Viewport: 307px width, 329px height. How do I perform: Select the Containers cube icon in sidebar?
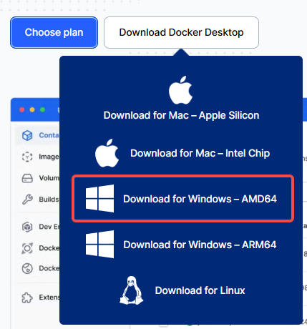pyautogui.click(x=27, y=135)
